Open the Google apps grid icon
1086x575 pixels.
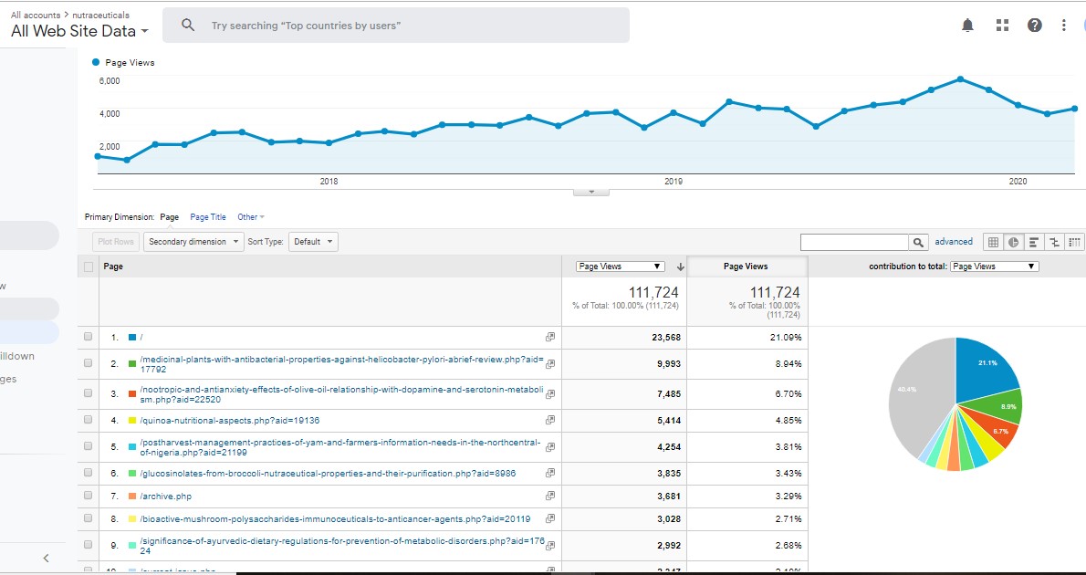[1002, 26]
